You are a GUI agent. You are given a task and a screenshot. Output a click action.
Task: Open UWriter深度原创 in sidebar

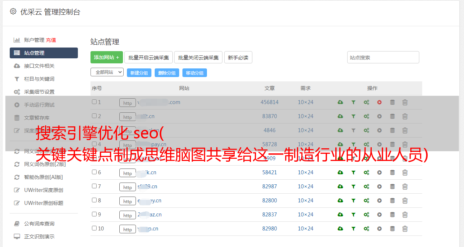coord(44,190)
